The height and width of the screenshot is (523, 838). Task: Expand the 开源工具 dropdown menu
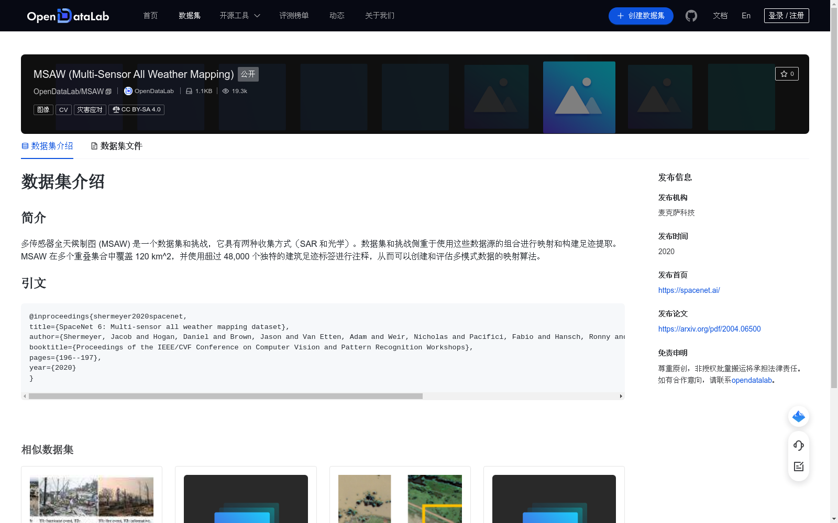point(240,16)
